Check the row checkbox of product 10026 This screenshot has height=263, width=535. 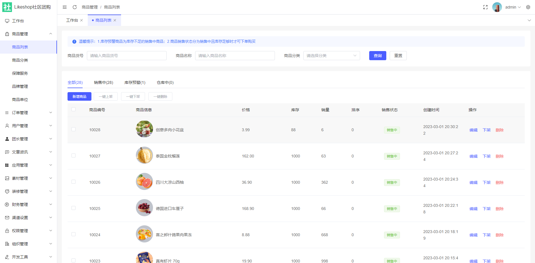73,182
